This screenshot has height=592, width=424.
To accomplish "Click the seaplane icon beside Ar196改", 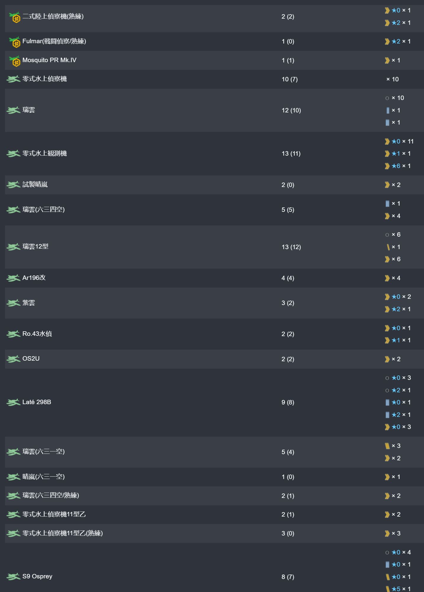I will pos(13,278).
